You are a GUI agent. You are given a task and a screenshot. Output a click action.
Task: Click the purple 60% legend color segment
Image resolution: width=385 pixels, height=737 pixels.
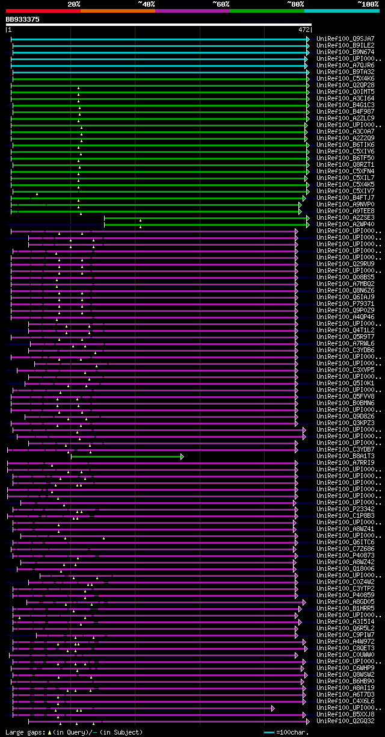tap(192, 11)
